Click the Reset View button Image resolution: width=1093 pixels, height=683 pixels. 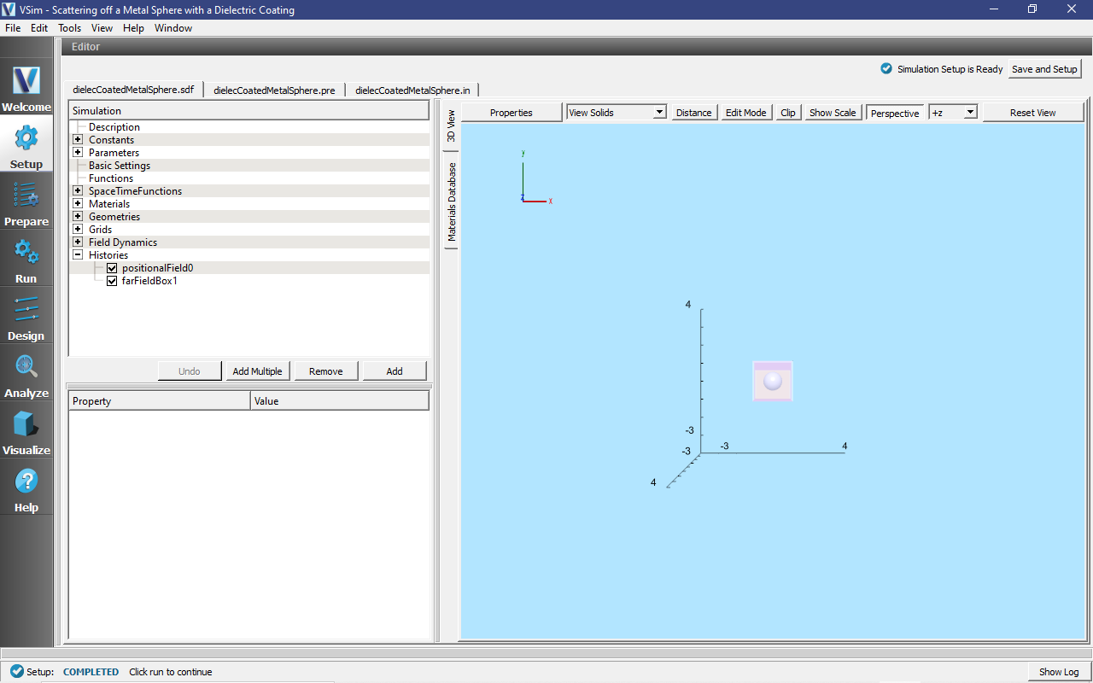pyautogui.click(x=1033, y=113)
